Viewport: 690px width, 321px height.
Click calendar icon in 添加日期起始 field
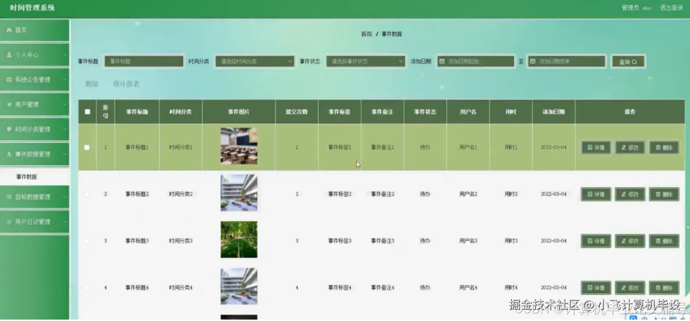tap(442, 61)
